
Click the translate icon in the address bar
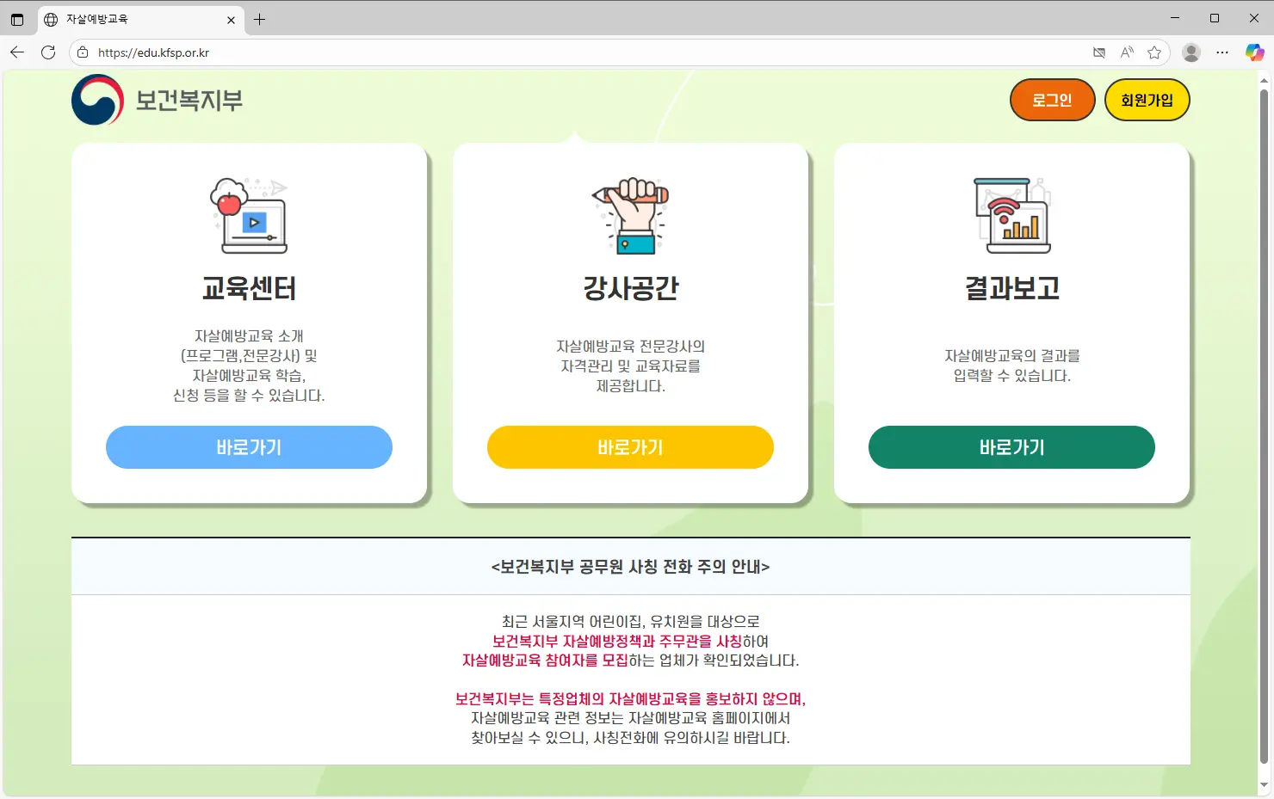(1099, 52)
